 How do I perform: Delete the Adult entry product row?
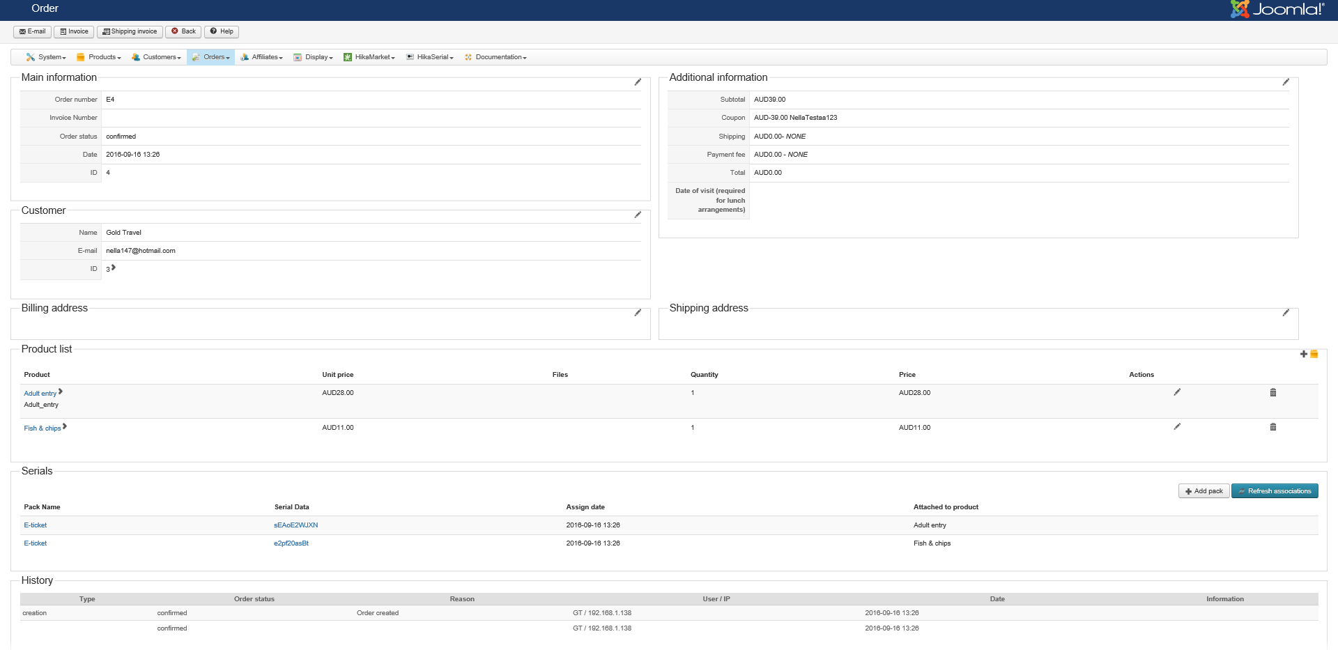[x=1272, y=393]
